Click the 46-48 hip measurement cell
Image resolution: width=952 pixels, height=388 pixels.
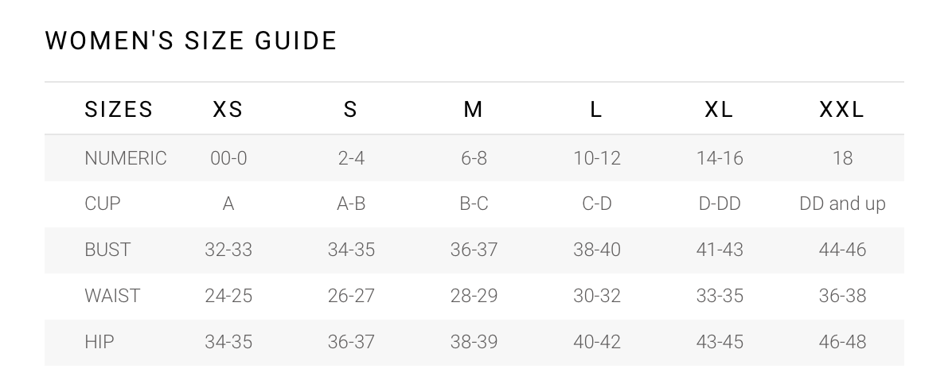tap(842, 342)
